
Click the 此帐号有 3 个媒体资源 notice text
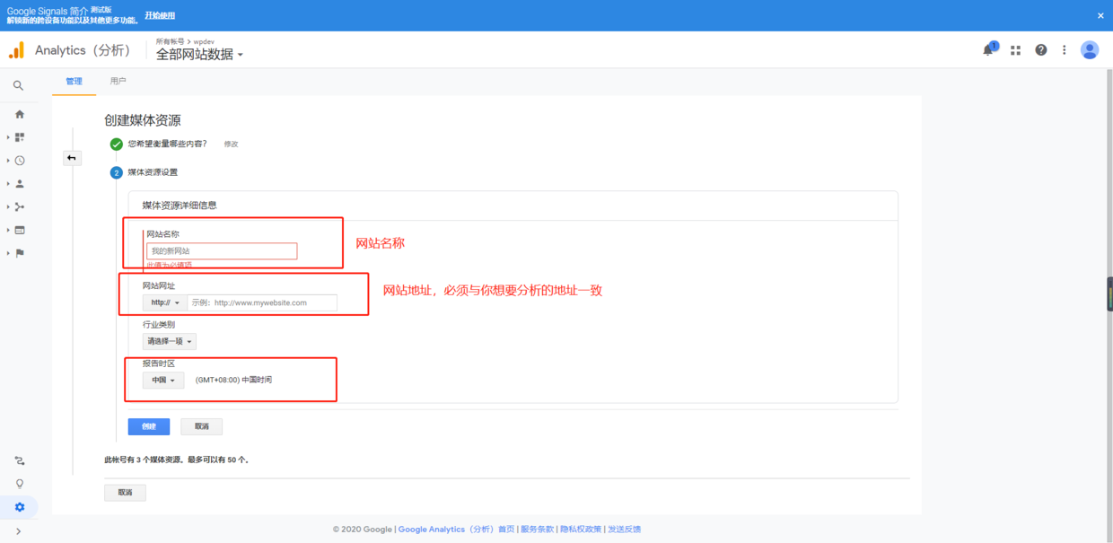[x=177, y=460]
